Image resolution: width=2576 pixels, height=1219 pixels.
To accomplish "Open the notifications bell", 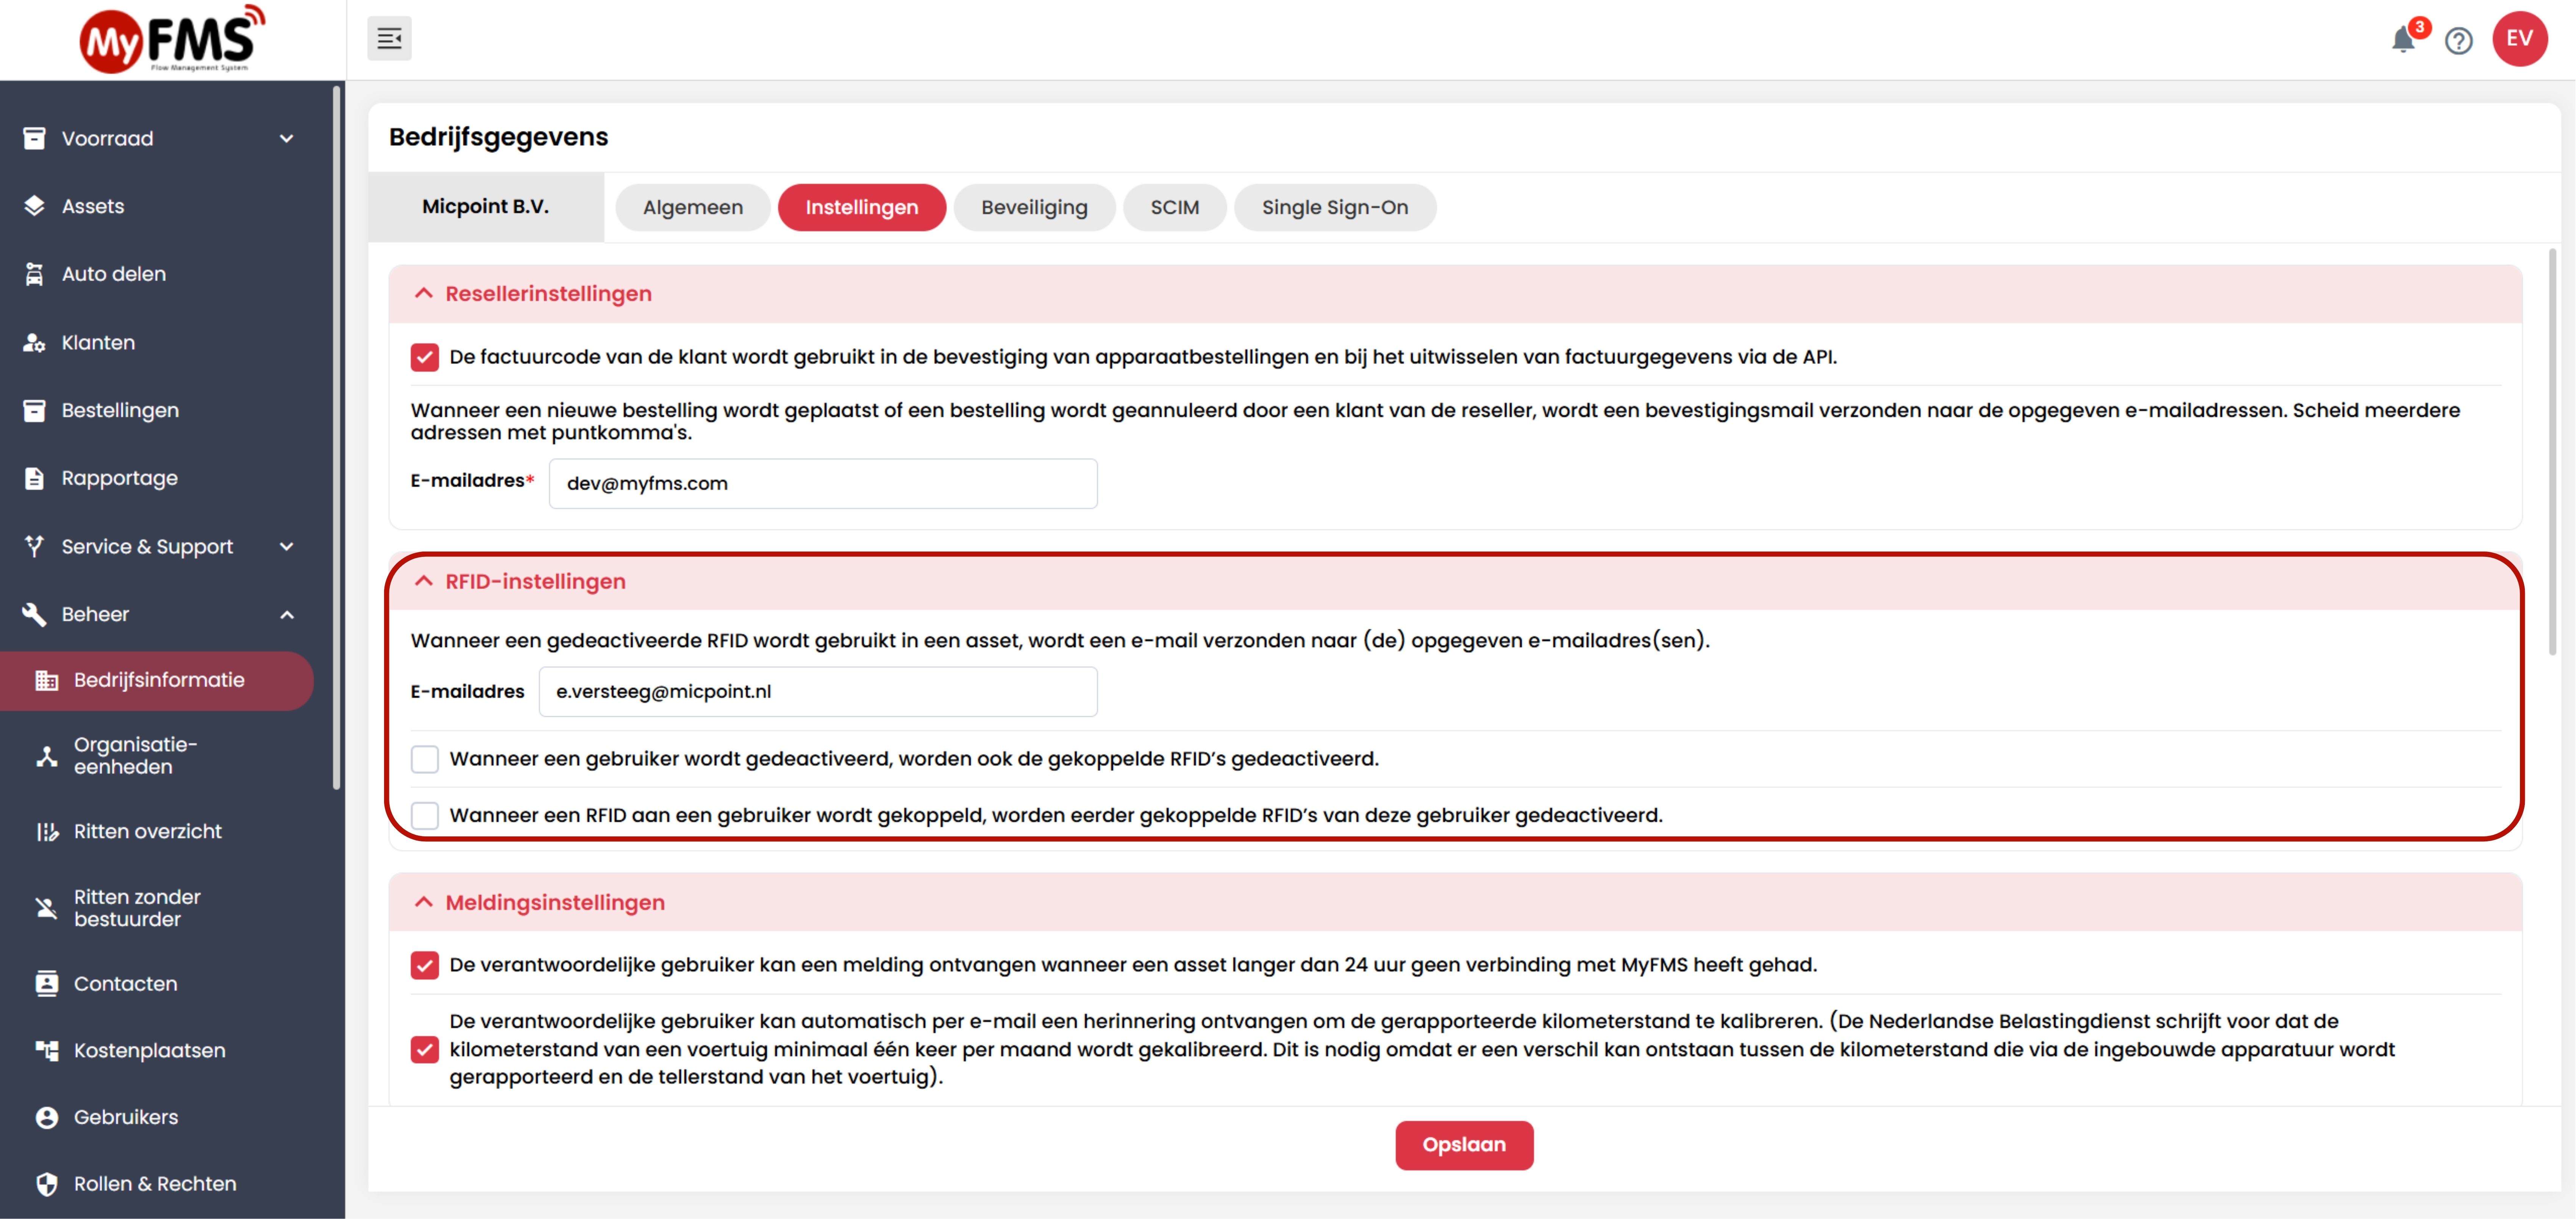I will [x=2403, y=40].
